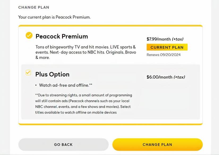Click the (+tax) note beside $7.99/month
Screen dimensions: 219x155
[178, 39]
